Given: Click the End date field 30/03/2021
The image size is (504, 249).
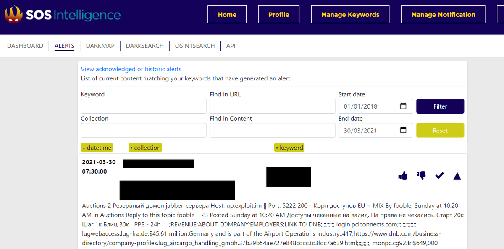Looking at the screenshot, I should tap(376, 130).
